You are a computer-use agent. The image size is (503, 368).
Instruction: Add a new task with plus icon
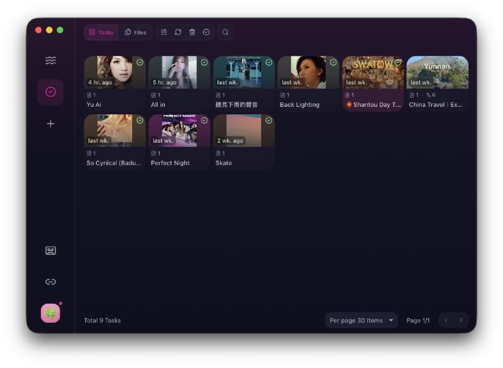click(x=51, y=124)
